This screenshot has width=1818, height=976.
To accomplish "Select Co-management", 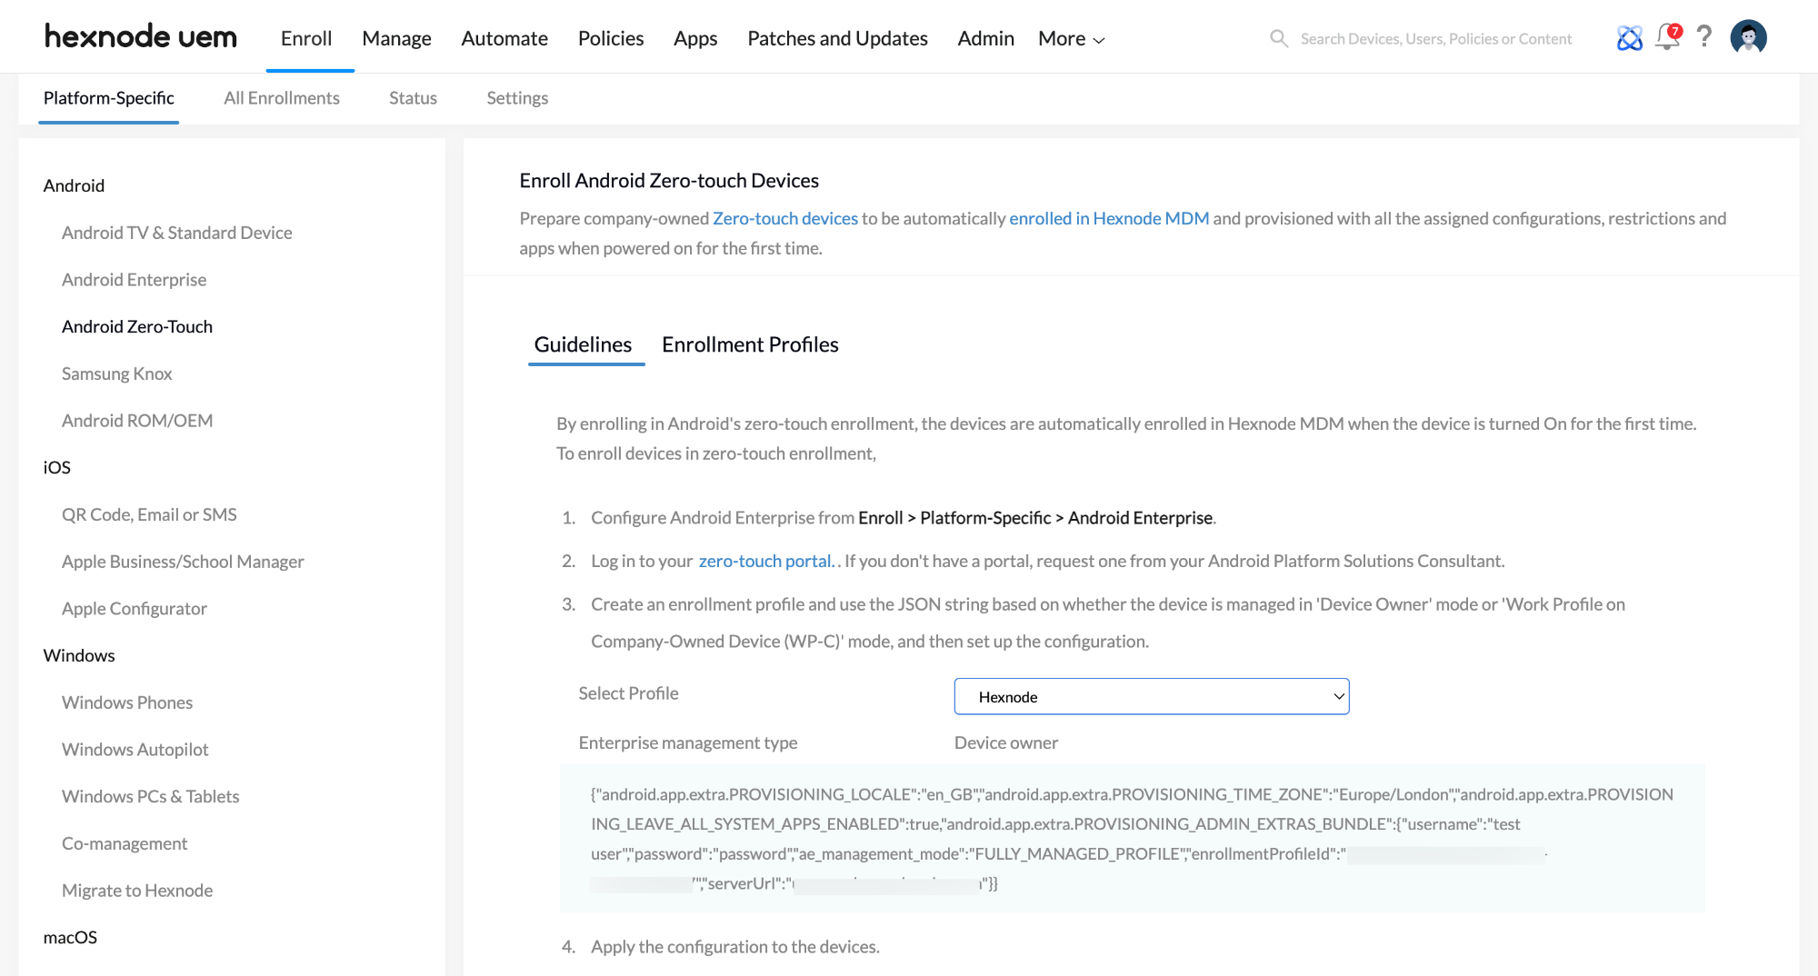I will [125, 843].
